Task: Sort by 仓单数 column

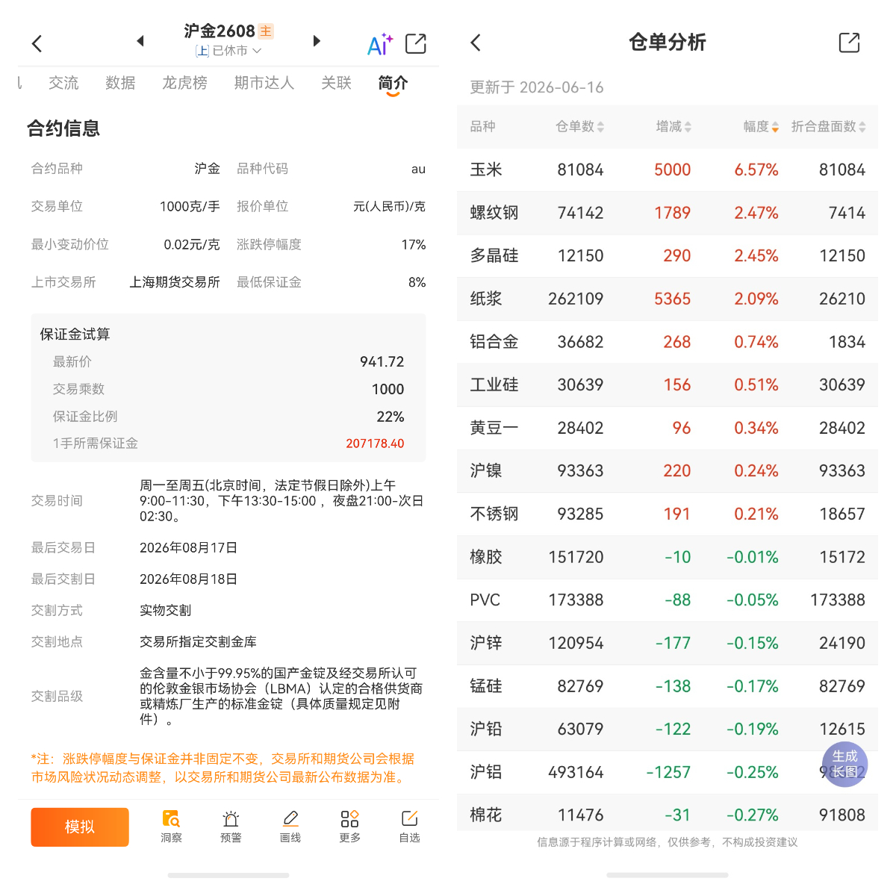Action: pyautogui.click(x=579, y=127)
